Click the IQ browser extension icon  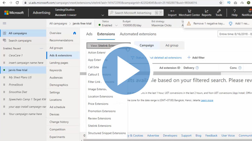coord(229,3)
